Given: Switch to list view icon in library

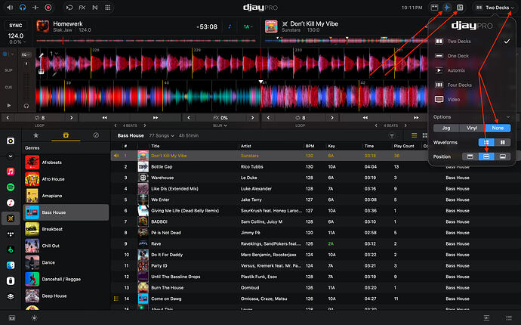Looking at the screenshot, I should [x=414, y=135].
